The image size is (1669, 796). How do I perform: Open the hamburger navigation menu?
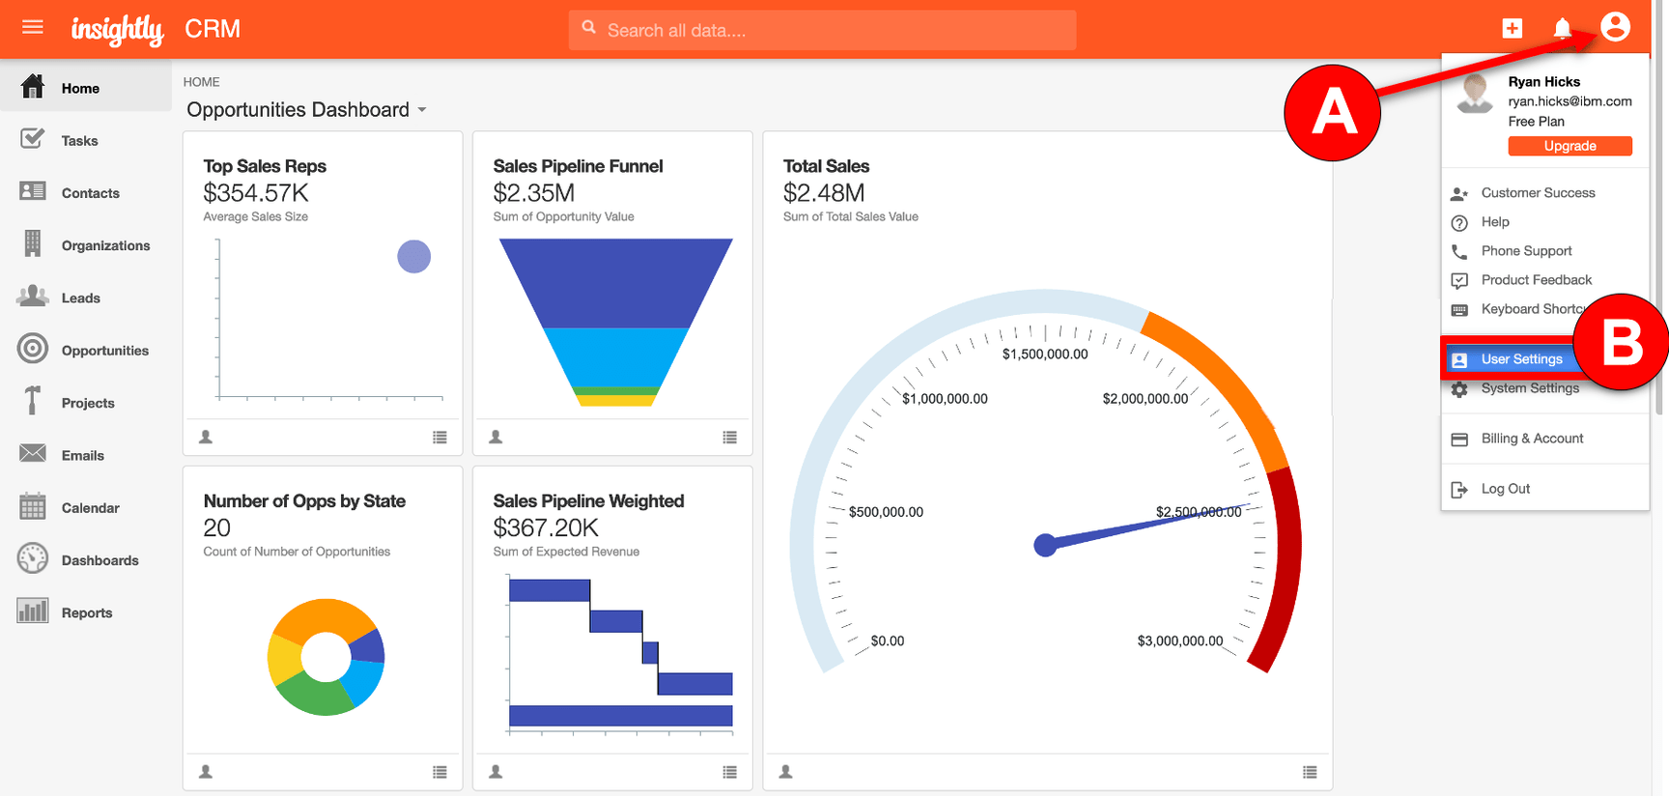pos(33,27)
